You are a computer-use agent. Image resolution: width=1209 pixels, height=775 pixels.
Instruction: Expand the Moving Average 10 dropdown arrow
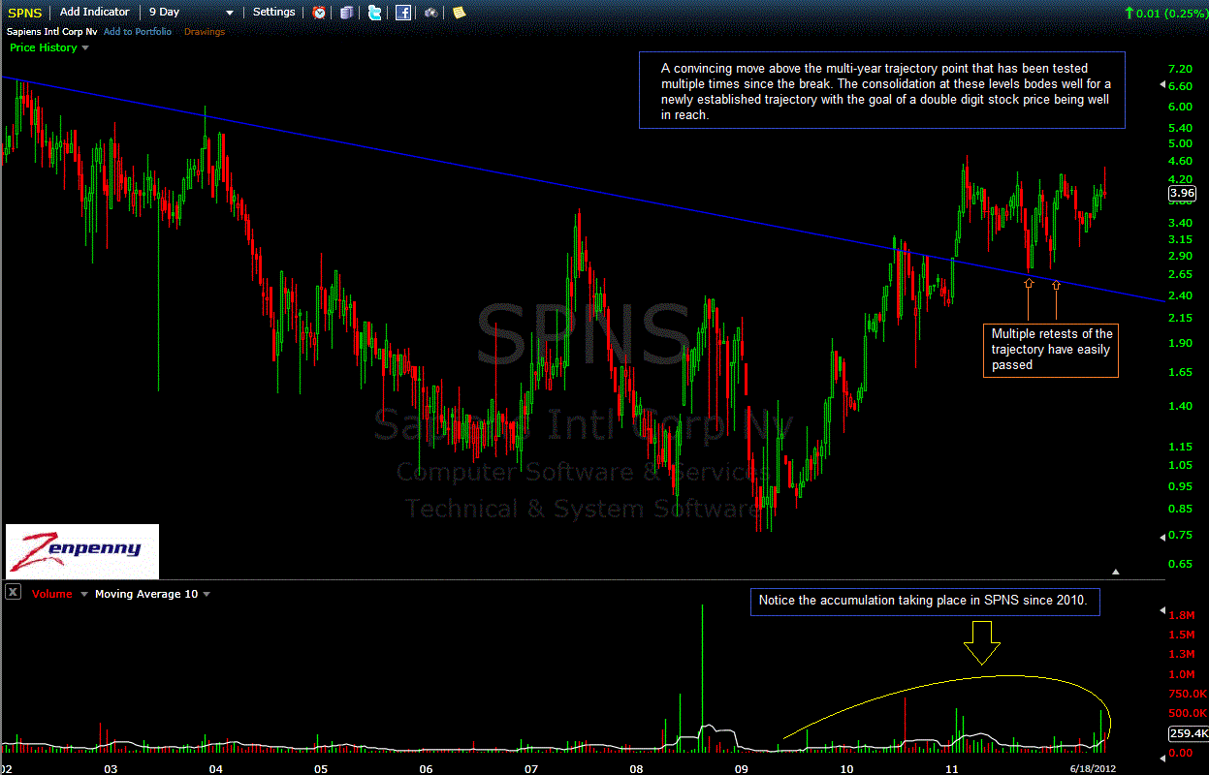(x=207, y=594)
